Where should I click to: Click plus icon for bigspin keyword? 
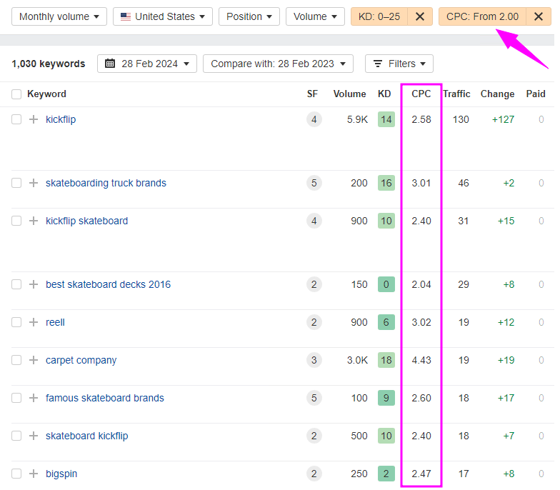(x=33, y=474)
